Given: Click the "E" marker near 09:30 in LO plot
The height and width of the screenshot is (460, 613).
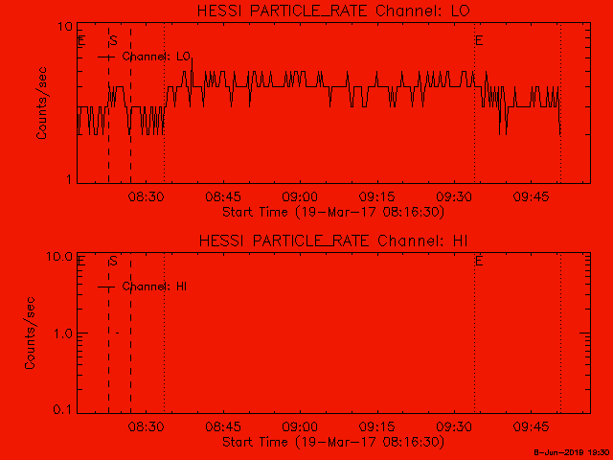Looking at the screenshot, I should pos(479,40).
